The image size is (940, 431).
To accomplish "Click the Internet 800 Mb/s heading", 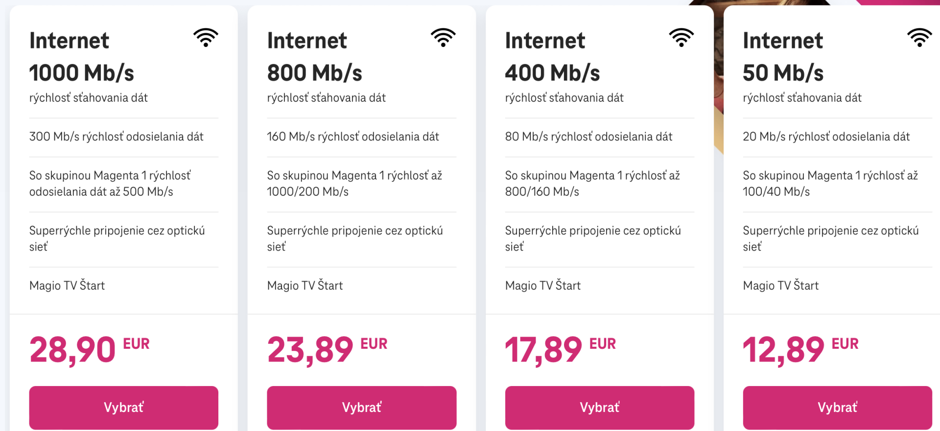I will coord(314,56).
